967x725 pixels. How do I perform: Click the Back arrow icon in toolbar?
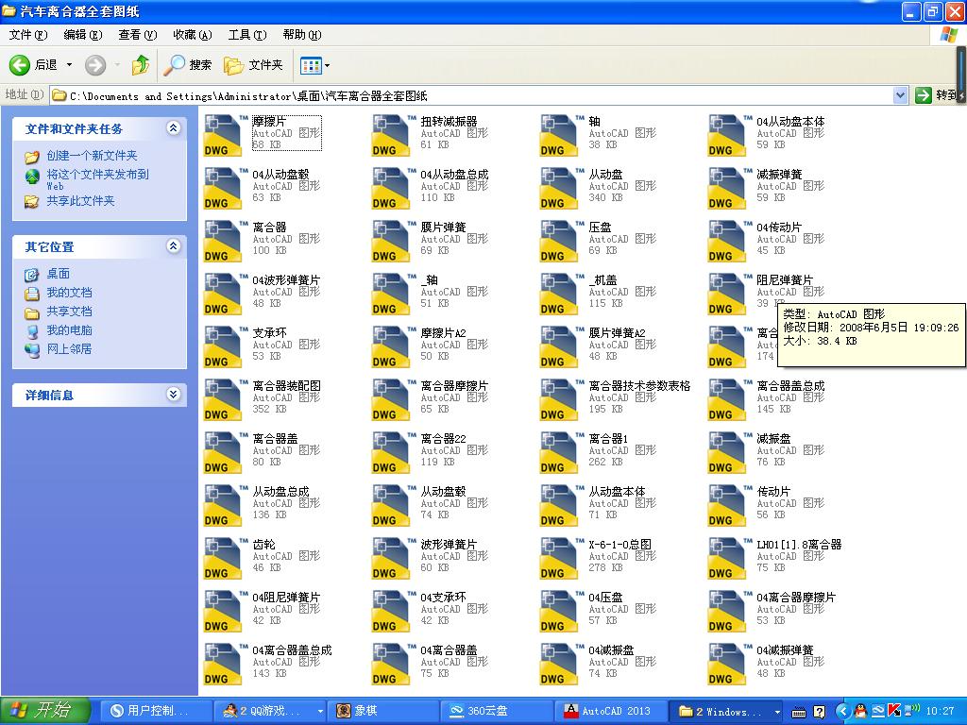[20, 65]
